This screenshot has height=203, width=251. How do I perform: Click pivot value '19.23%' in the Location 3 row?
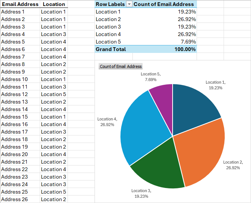[x=165, y=27]
